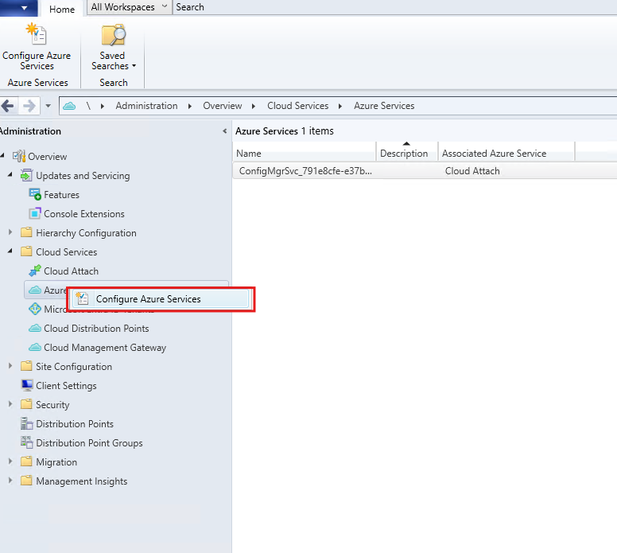Open the Distribution Point Groups icon

[27, 443]
